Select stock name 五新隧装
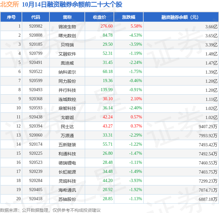Image resolution: width=219 pixels, height=213 pixels. click(67, 145)
